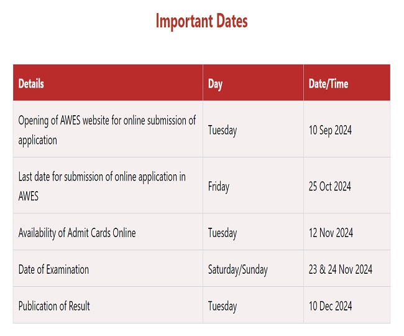Select the 10 Sep 2024 date cell

click(x=330, y=130)
